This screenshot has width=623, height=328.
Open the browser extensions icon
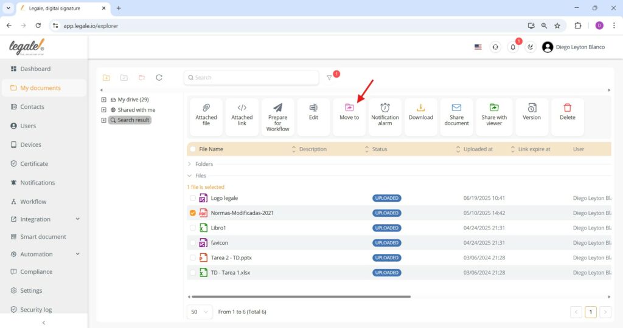click(x=578, y=26)
